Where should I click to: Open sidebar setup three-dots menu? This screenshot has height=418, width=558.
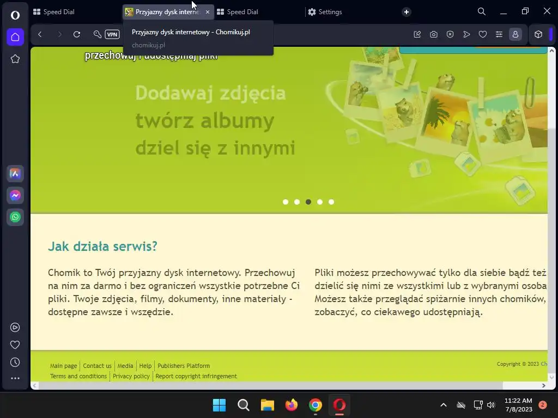[x=15, y=379]
